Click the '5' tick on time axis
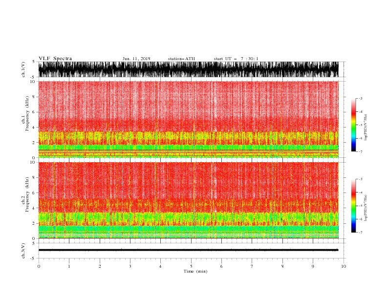387x299 pixels. tap(191, 266)
